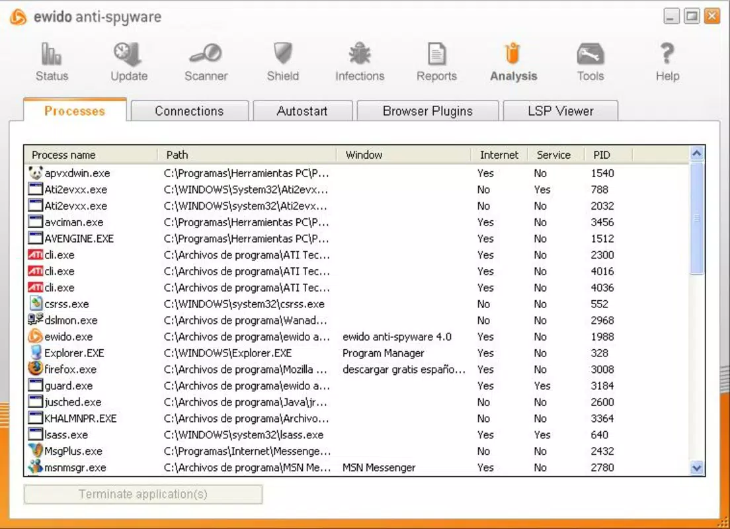Click the Service 'Yes' cell for lsass.exe
Image resolution: width=730 pixels, height=529 pixels.
[542, 434]
